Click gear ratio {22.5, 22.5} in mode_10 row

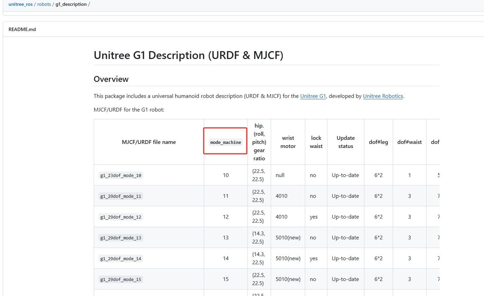259,175
